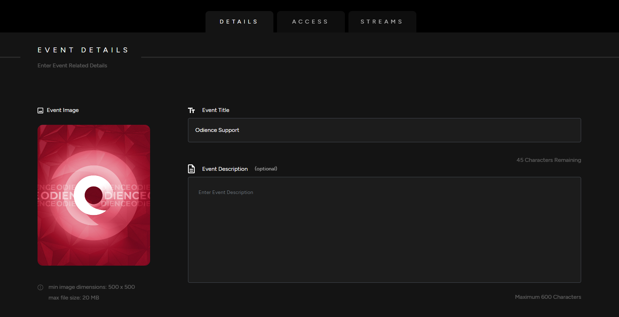Click the (optional) text next to Event Description
The height and width of the screenshot is (317, 619).
click(266, 169)
